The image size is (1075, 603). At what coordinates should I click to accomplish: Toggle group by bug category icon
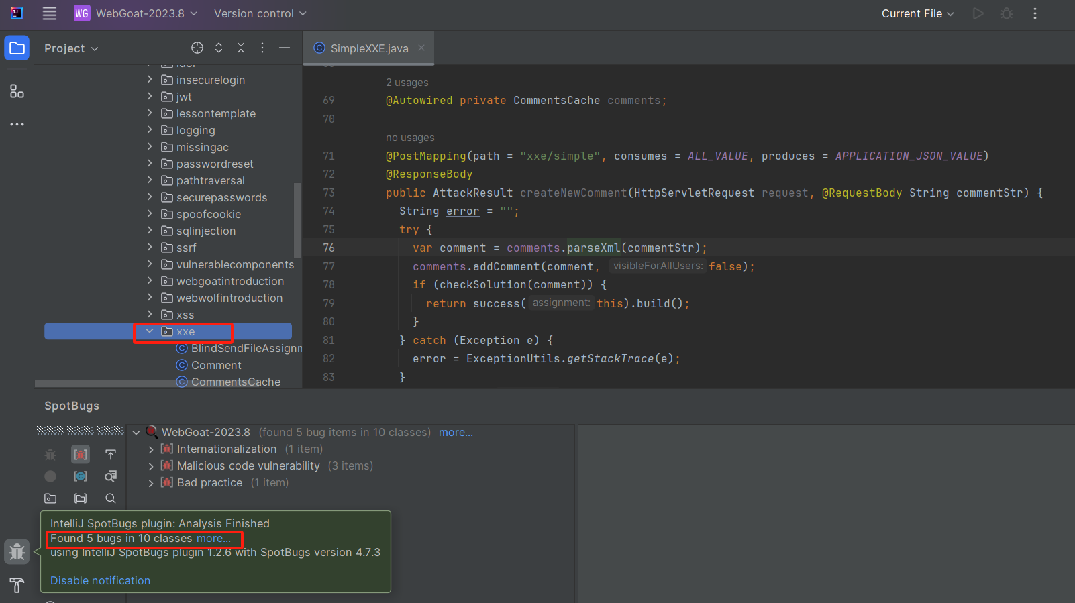(81, 455)
